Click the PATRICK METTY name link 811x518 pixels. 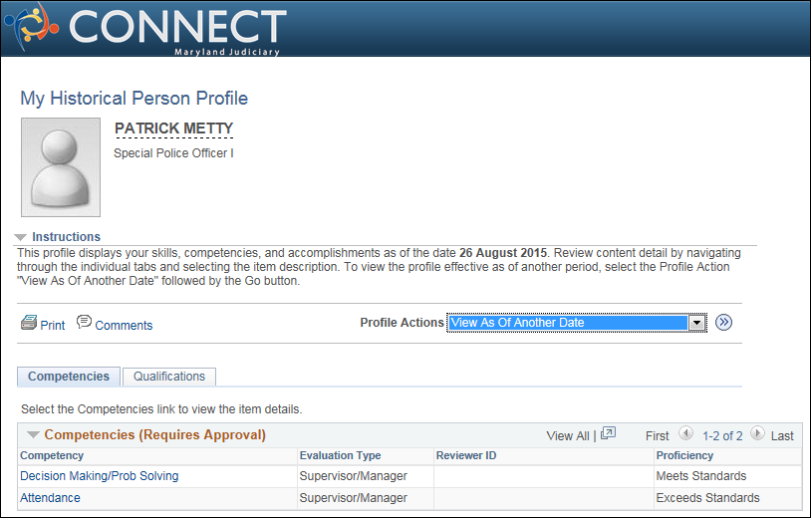click(x=173, y=129)
